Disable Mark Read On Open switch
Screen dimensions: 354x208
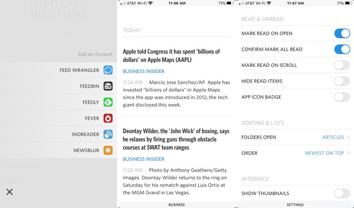pyautogui.click(x=342, y=34)
